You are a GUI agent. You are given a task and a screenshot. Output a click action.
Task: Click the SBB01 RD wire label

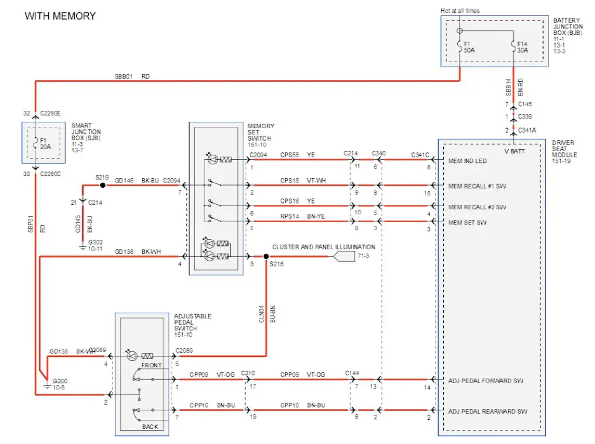pyautogui.click(x=133, y=76)
